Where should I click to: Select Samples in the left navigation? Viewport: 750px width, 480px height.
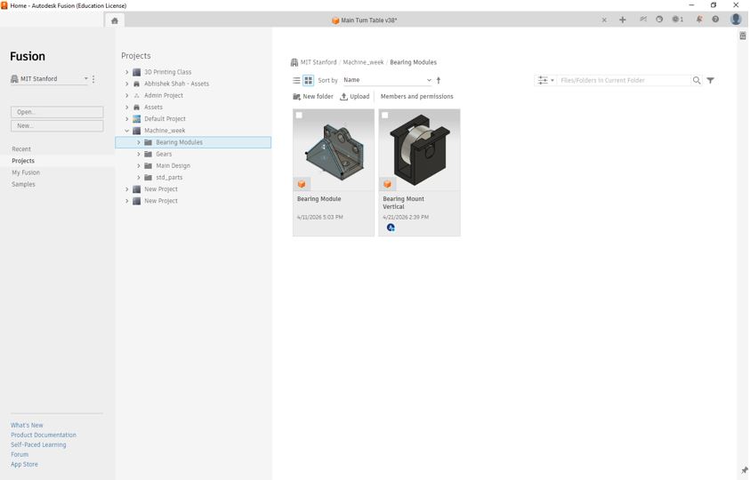(x=23, y=184)
